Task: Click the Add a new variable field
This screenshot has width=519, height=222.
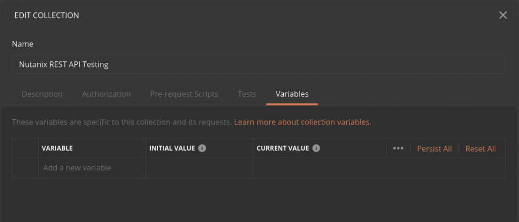Action: click(x=92, y=168)
